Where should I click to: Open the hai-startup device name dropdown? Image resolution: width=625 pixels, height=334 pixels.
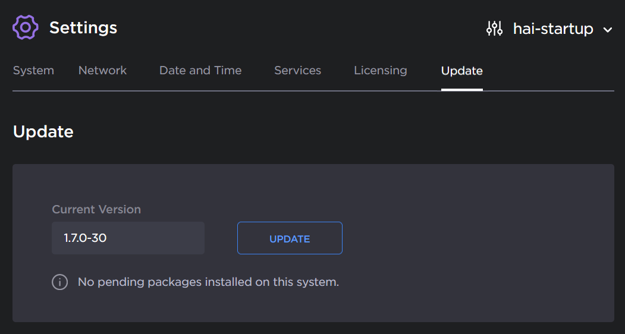coord(553,29)
